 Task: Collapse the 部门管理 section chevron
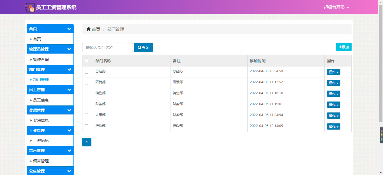point(69,70)
